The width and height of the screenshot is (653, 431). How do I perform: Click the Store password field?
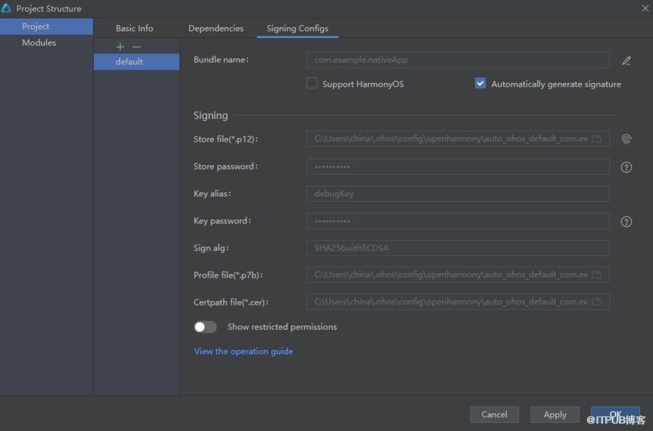[x=458, y=167]
